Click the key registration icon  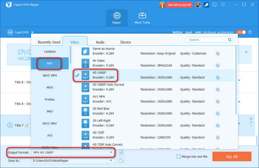pyautogui.click(x=206, y=5)
